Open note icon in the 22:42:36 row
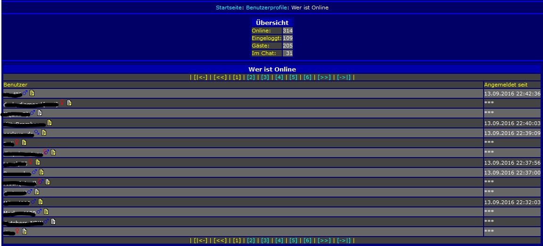This screenshot has width=543, height=246. pos(32,93)
